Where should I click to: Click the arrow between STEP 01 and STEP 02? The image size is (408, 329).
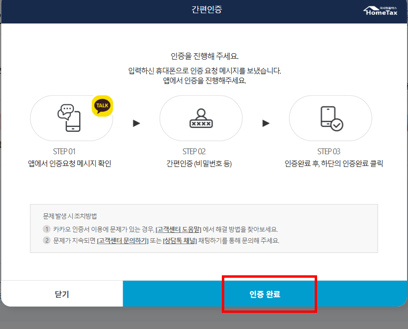[137, 123]
